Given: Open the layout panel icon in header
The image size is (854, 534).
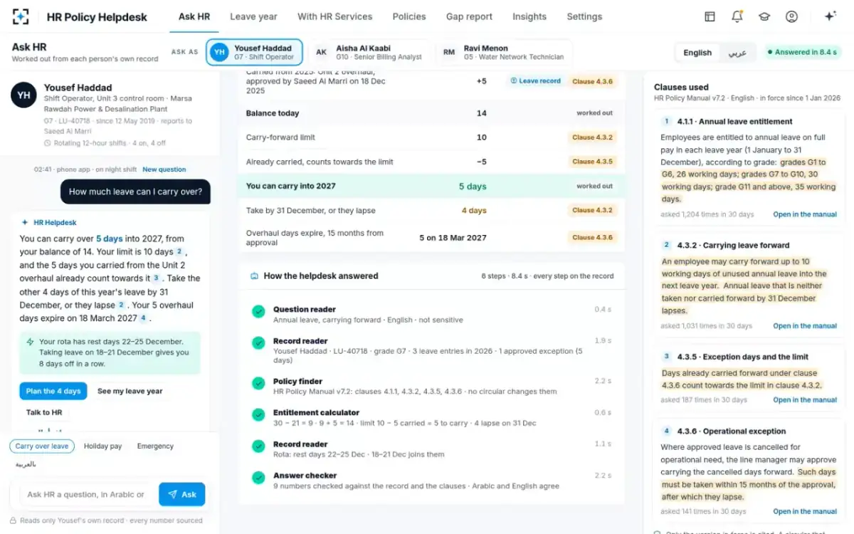Looking at the screenshot, I should (x=710, y=16).
